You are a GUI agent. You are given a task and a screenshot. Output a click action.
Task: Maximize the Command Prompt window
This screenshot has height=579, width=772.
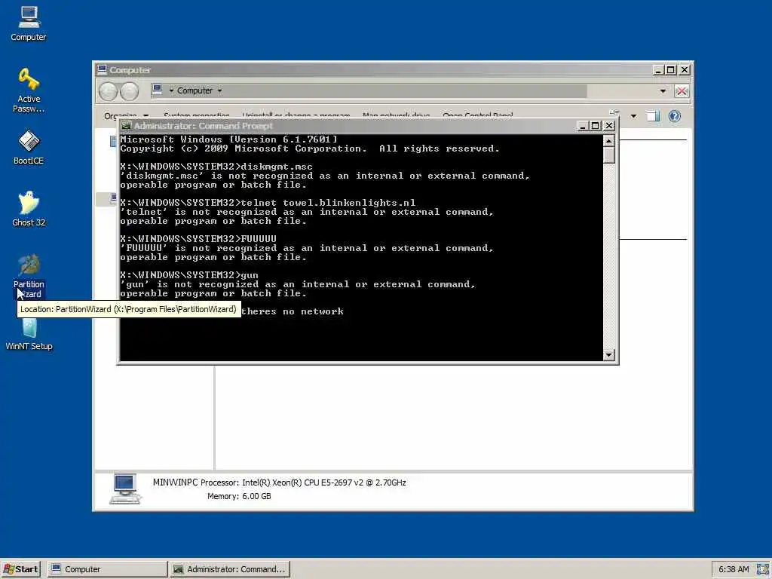pos(596,126)
